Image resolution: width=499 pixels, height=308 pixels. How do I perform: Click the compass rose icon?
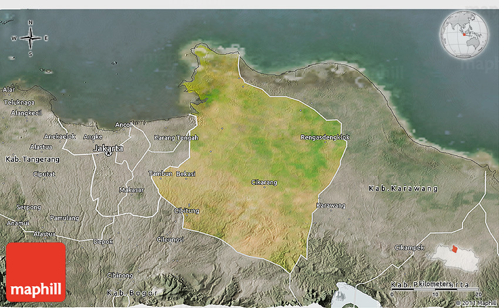pyautogui.click(x=30, y=38)
